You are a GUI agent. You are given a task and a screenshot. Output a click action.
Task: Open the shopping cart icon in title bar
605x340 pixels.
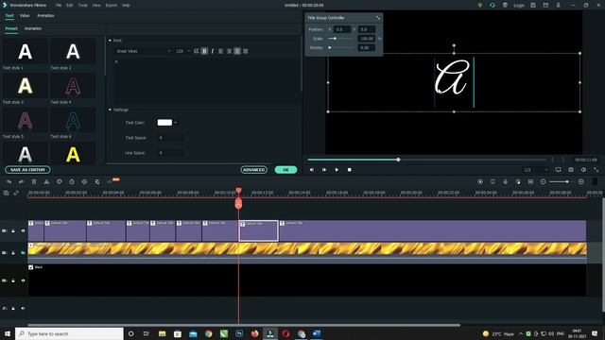[x=505, y=6]
